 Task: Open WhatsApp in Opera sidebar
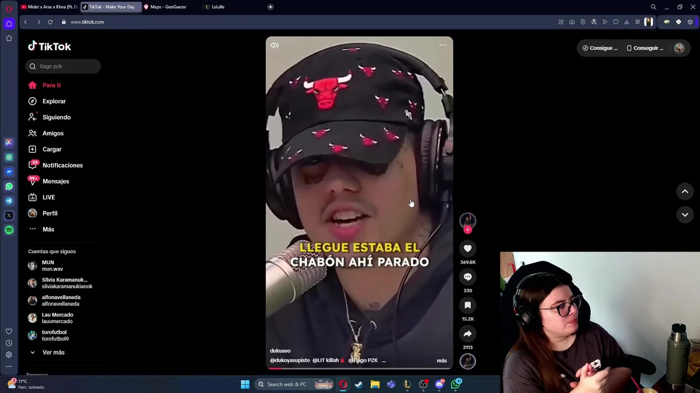click(x=9, y=186)
